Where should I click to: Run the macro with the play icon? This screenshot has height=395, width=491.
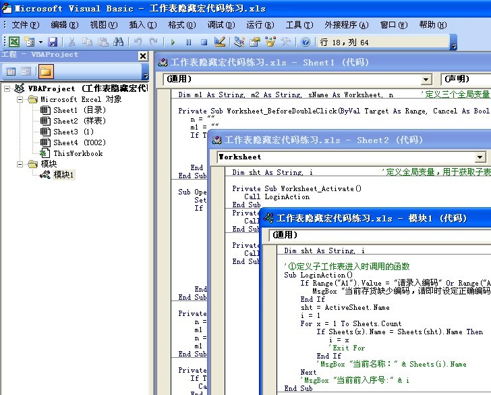(173, 42)
